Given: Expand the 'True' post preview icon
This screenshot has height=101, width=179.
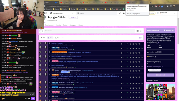Looking at the screenshot, I should [x=50, y=97].
